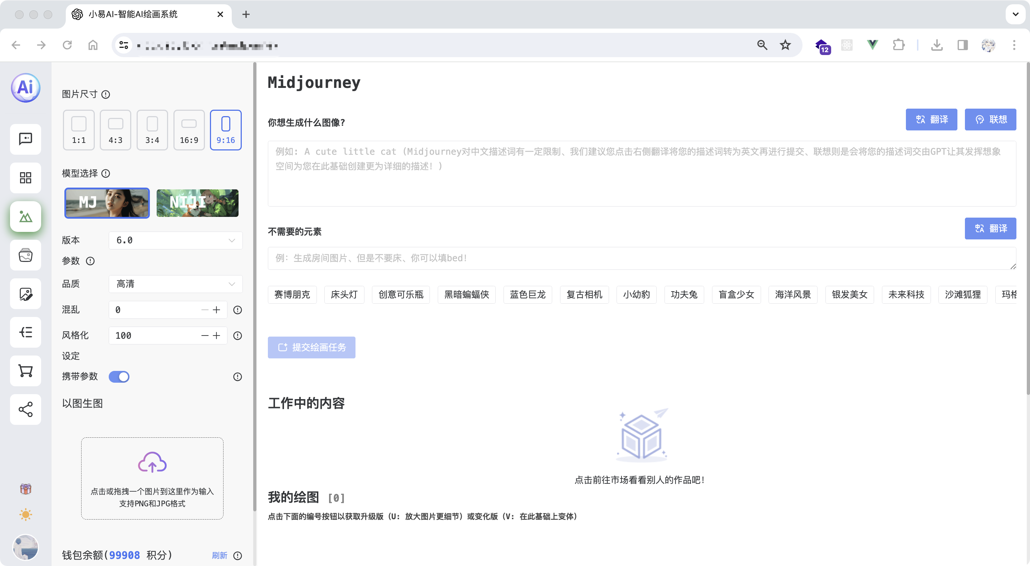The height and width of the screenshot is (566, 1030).
Task: Select the 3:4 image size
Action: [x=152, y=130]
